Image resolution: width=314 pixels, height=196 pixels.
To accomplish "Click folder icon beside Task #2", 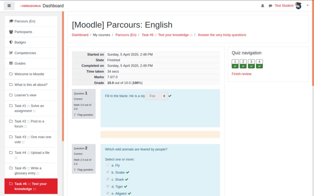I will click(x=11, y=121).
